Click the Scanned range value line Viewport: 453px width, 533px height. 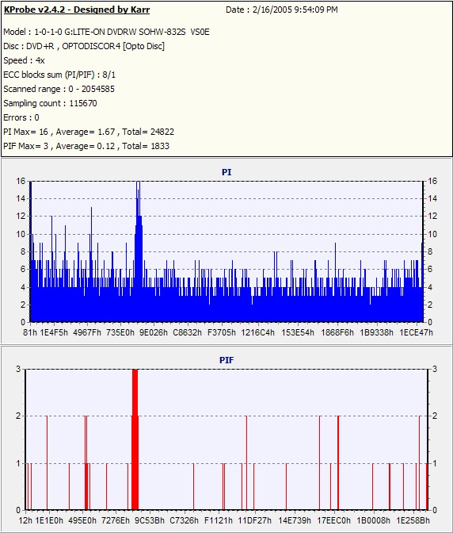[x=59, y=89]
